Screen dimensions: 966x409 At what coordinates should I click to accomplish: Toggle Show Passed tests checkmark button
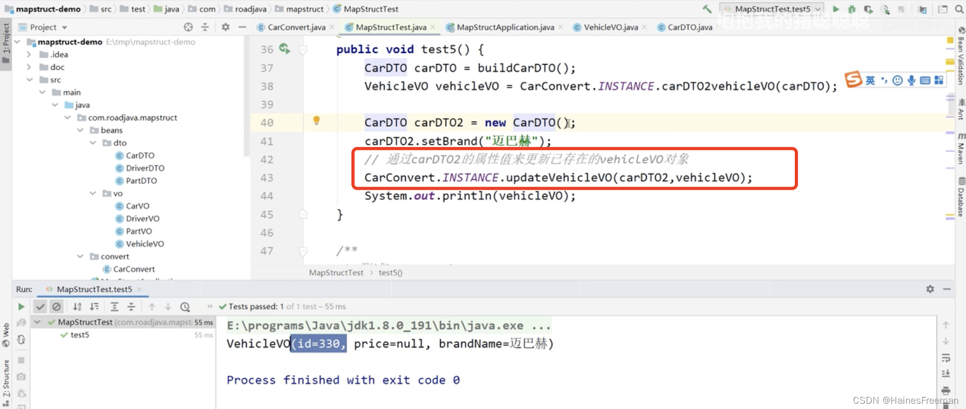click(x=40, y=306)
